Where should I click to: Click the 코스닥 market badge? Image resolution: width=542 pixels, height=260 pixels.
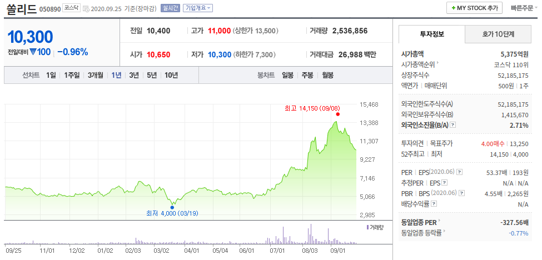pos(71,8)
